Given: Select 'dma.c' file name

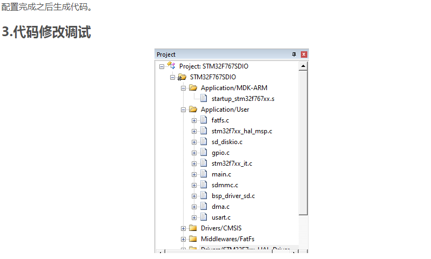Looking at the screenshot, I should pos(220,207).
